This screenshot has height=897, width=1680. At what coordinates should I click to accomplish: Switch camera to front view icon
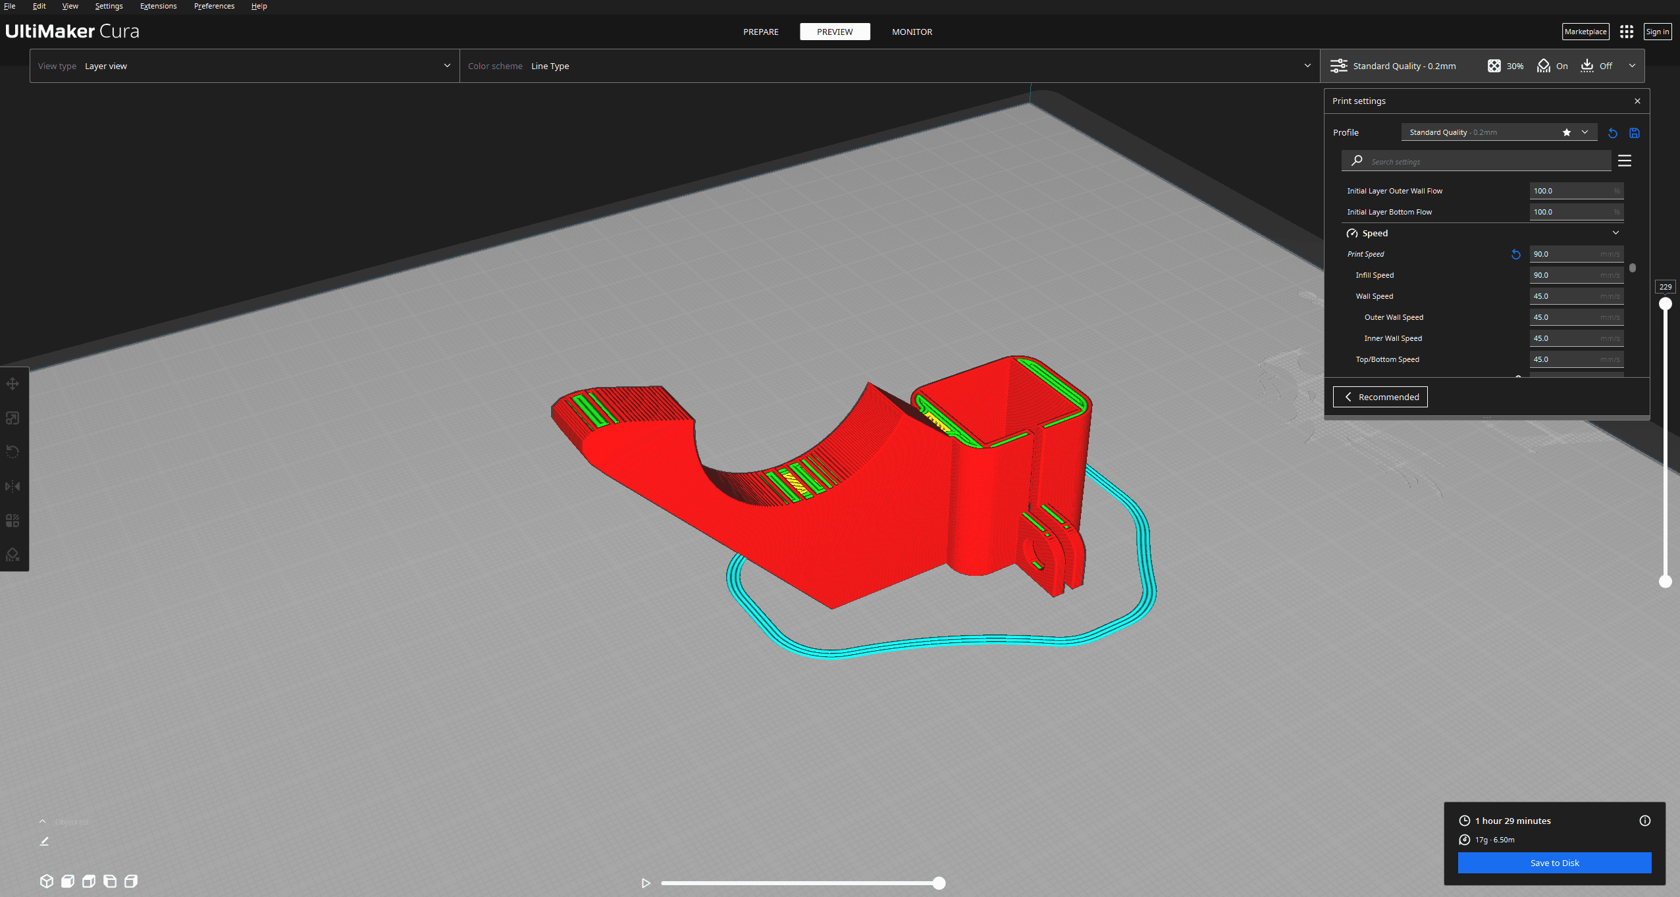click(x=68, y=881)
